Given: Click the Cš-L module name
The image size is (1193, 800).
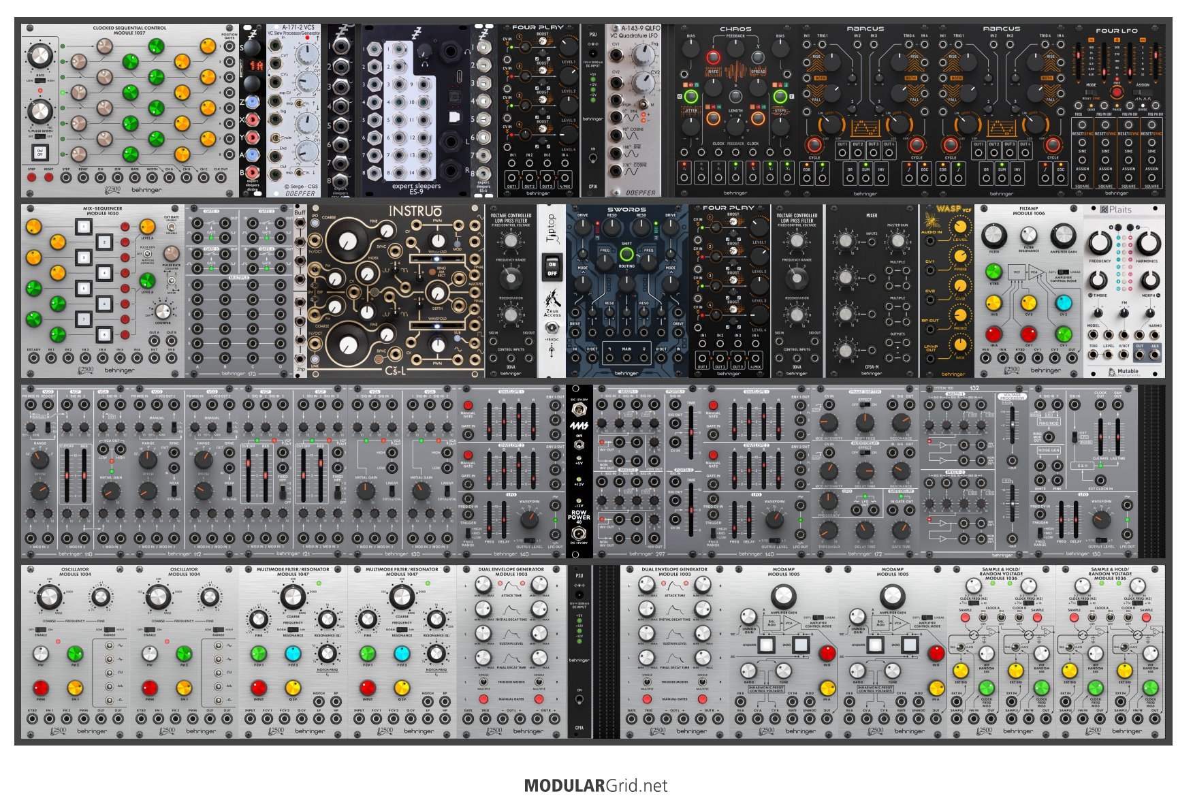Looking at the screenshot, I should point(395,371).
